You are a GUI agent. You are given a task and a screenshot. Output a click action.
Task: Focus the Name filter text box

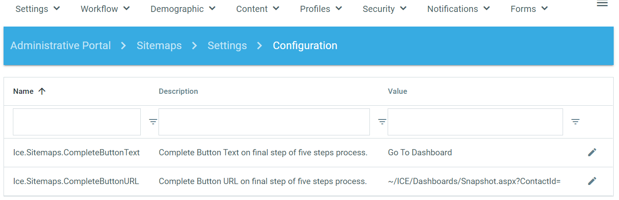pyautogui.click(x=77, y=122)
